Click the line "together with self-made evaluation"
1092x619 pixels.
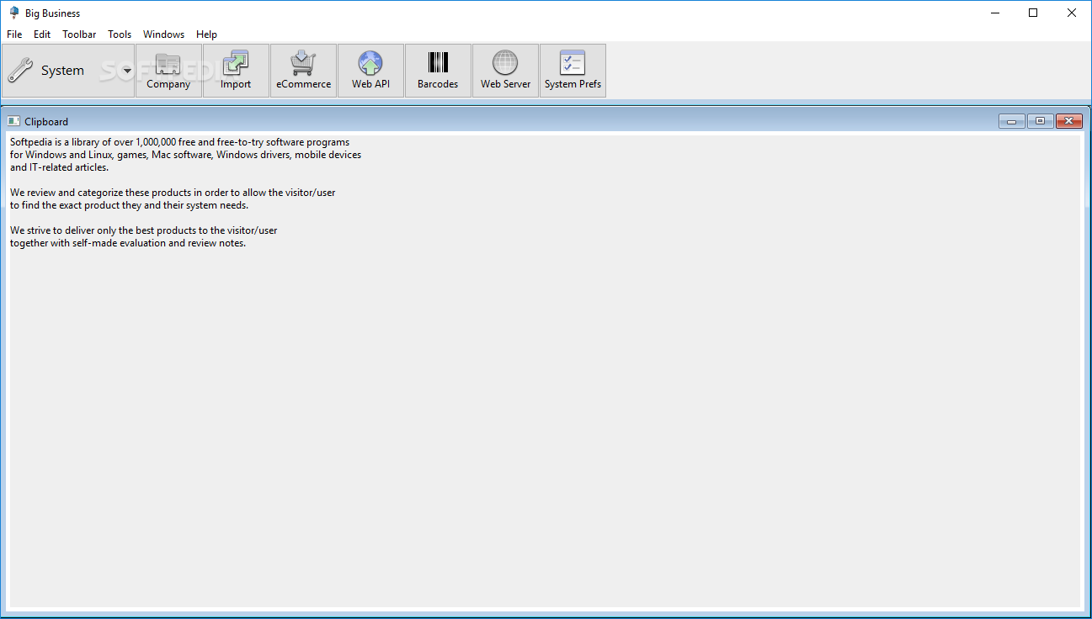tap(128, 243)
